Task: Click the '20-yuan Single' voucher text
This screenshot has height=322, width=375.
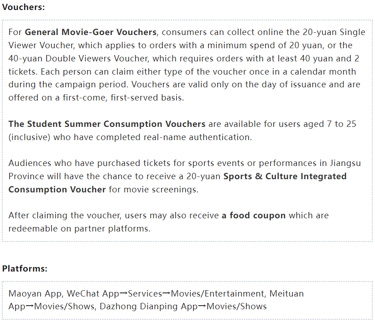Action: tap(334, 32)
